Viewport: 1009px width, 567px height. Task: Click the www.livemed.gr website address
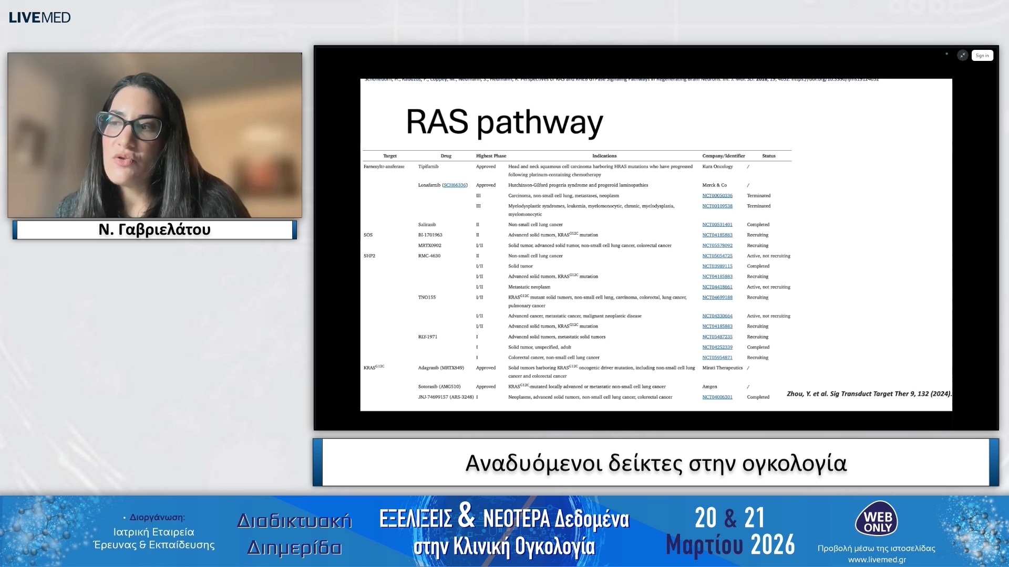point(877,560)
